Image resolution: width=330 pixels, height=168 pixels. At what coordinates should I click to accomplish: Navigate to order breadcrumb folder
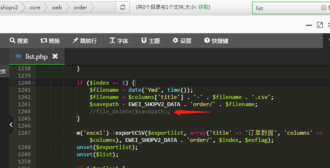point(80,8)
